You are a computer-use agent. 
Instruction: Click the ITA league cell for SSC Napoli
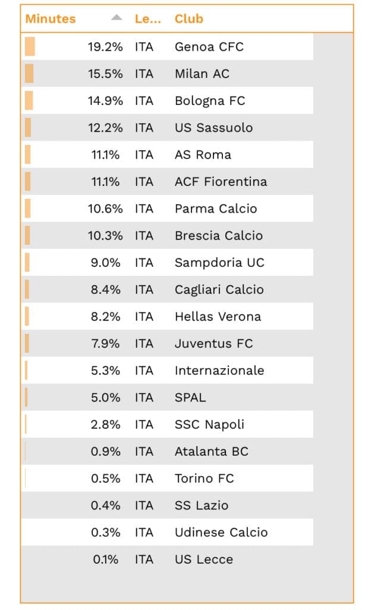(144, 425)
